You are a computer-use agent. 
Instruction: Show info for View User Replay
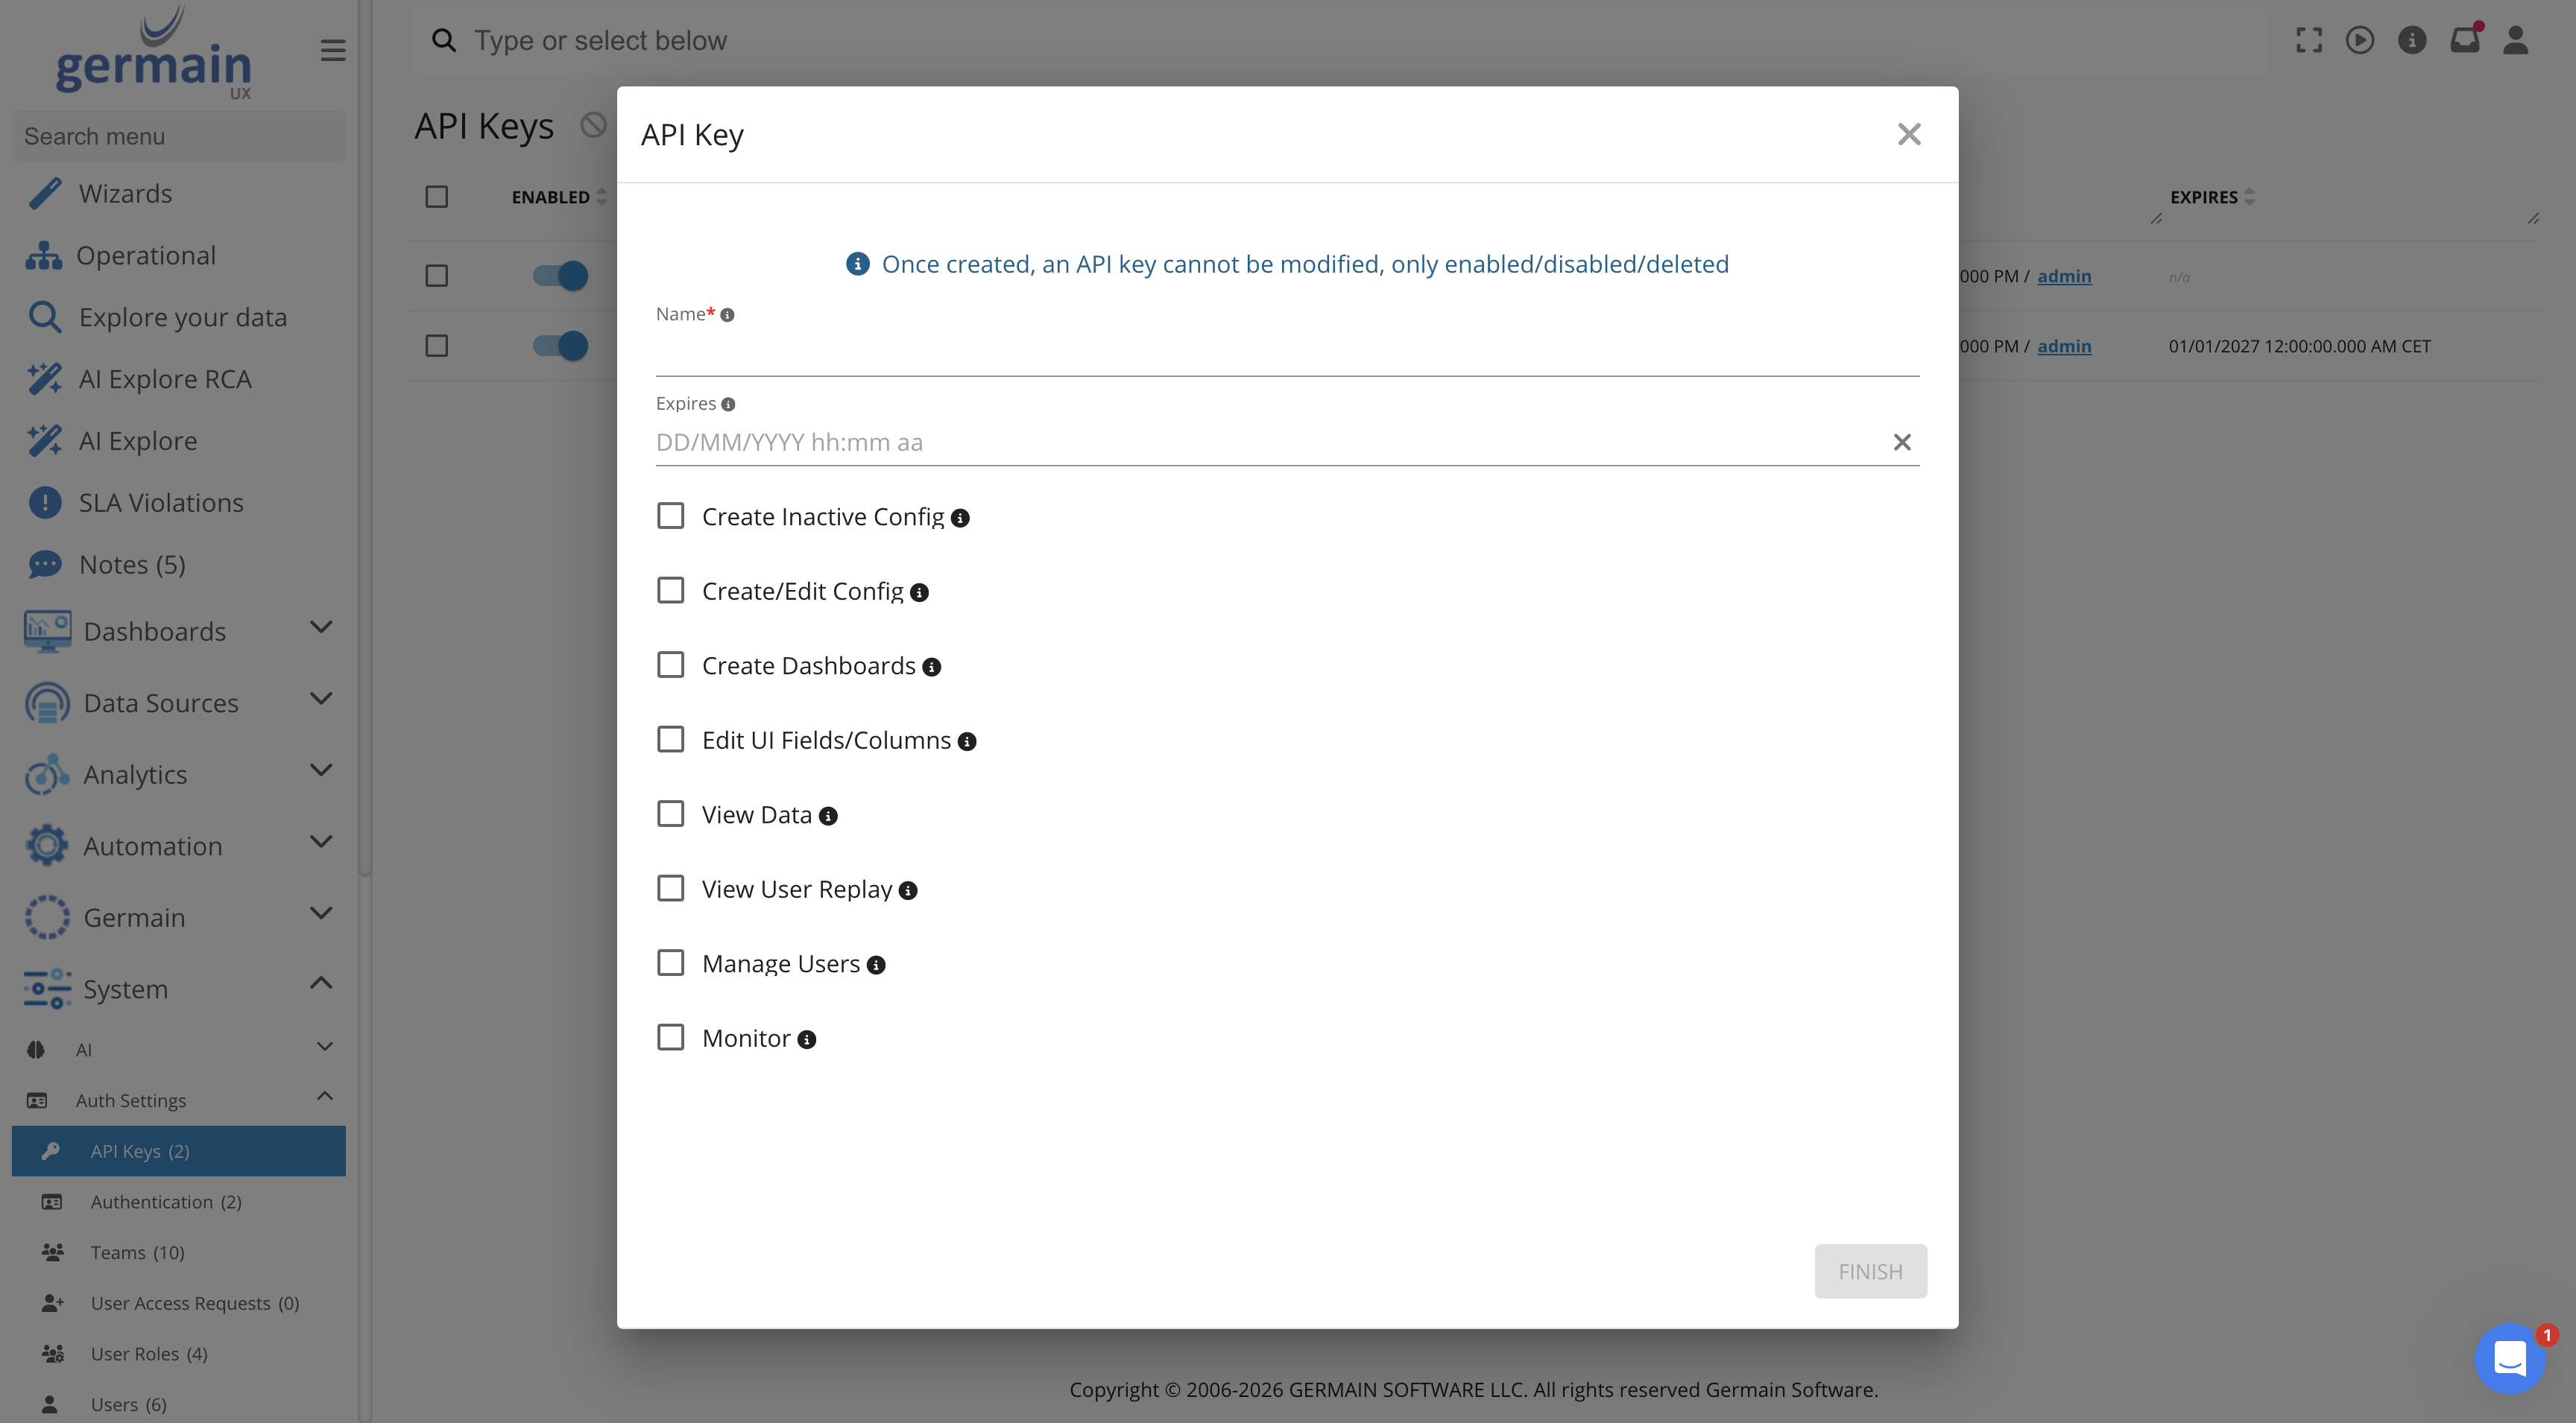[x=908, y=890]
